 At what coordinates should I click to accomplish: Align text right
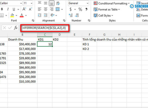[52, 9]
